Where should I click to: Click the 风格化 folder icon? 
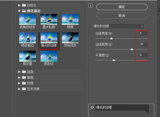(24, 5)
